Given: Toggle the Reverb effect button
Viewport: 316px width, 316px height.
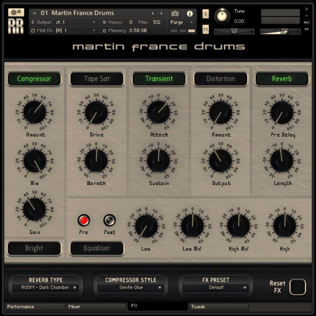Looking at the screenshot, I should click(x=282, y=79).
